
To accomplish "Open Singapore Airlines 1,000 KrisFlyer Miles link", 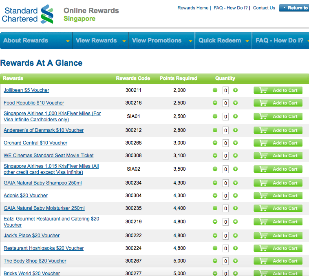I will pos(52,116).
